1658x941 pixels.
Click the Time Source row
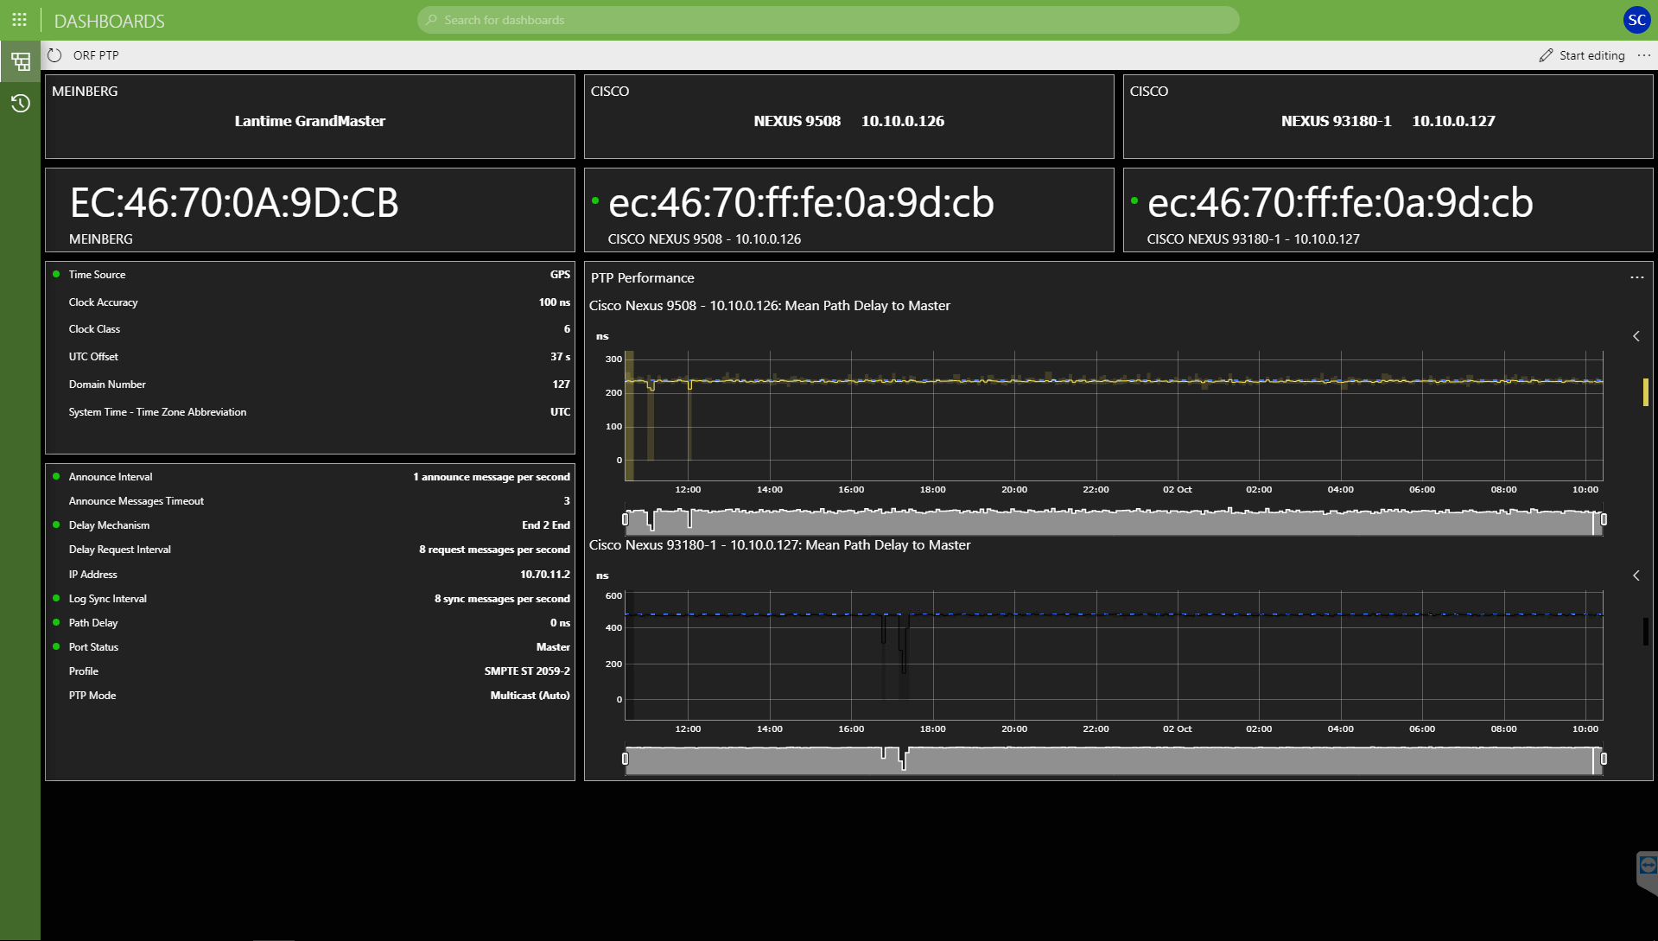click(310, 275)
